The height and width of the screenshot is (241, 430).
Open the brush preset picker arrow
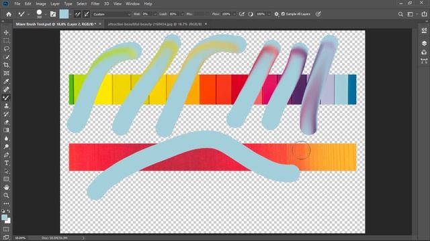point(45,14)
